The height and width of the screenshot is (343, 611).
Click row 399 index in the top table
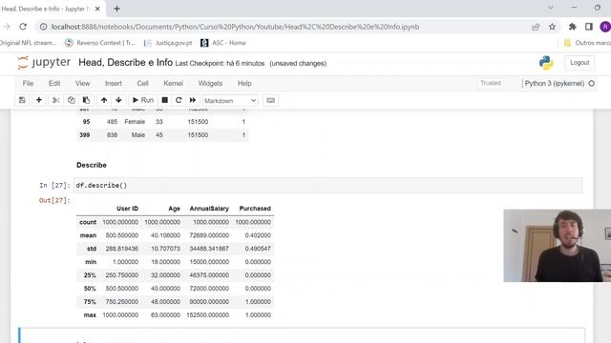click(85, 135)
